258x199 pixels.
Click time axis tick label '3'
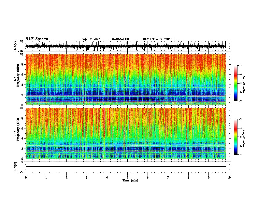[87, 178]
